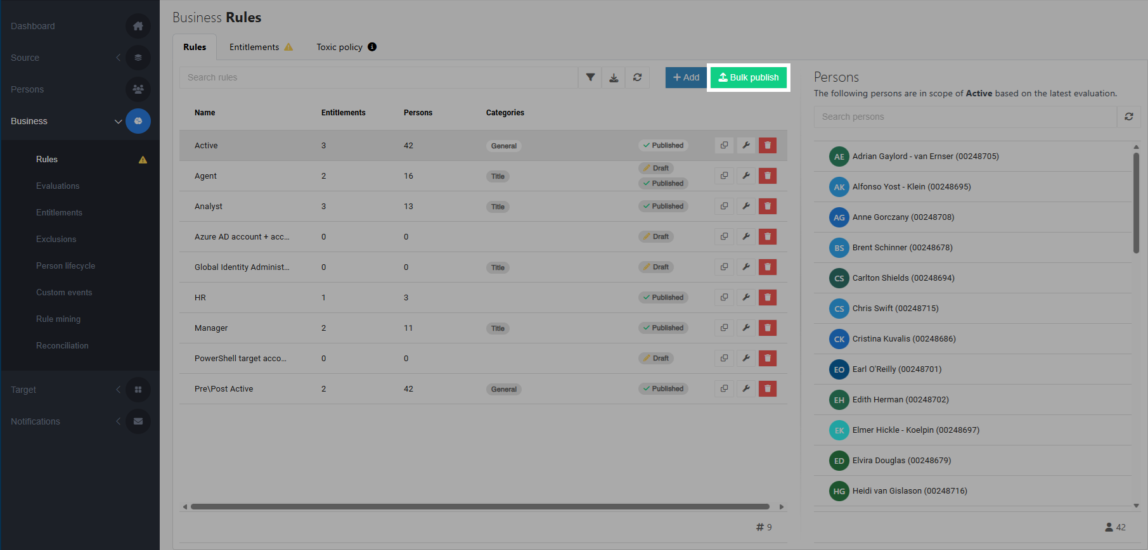Refresh the rules list

click(637, 77)
